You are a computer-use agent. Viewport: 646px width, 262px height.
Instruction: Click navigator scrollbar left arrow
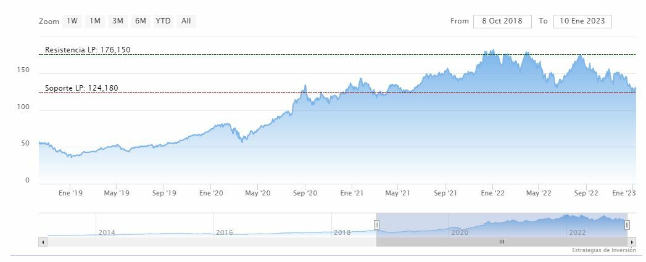coord(43,242)
